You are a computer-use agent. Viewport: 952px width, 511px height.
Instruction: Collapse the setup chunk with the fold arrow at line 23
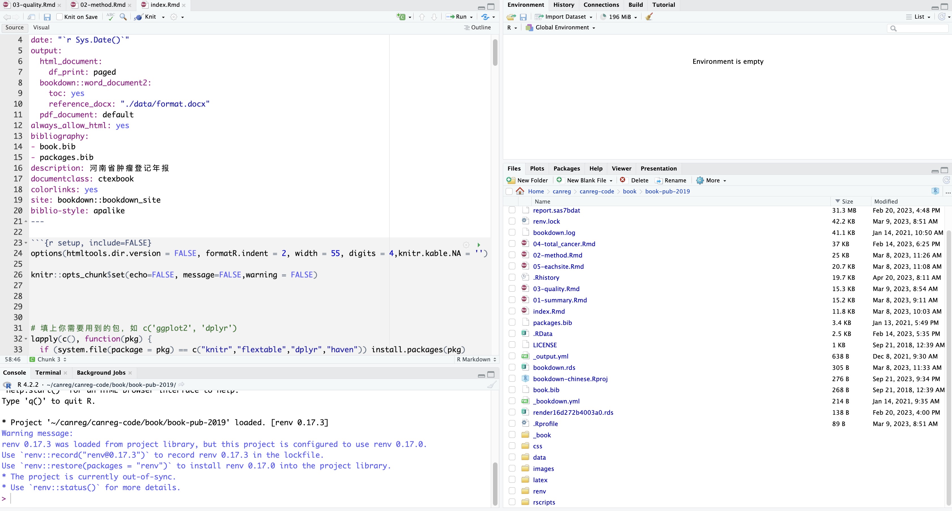click(x=25, y=243)
